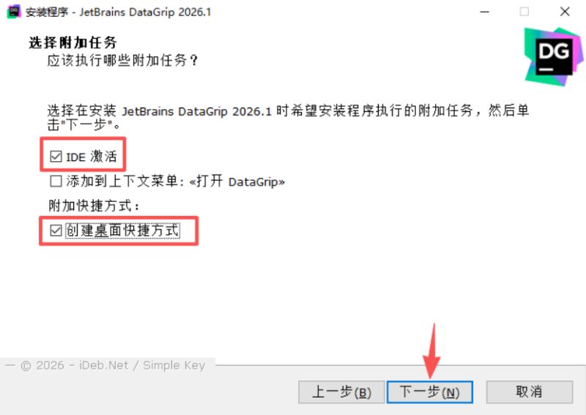The height and width of the screenshot is (415, 586).
Task: Go back with 上一步(B) button
Action: coord(341,392)
